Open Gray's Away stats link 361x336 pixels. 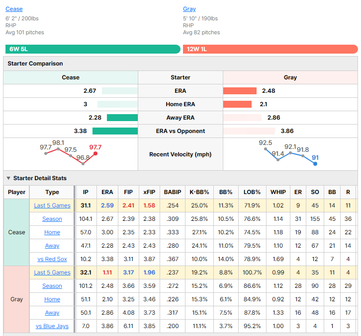(x=52, y=313)
